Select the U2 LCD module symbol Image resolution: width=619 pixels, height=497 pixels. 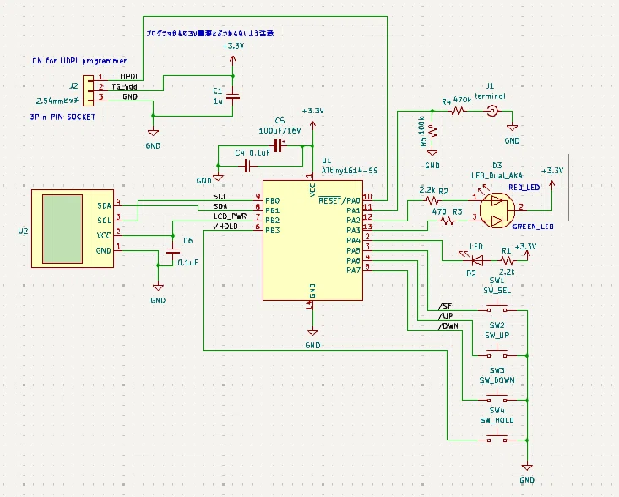[x=73, y=229]
